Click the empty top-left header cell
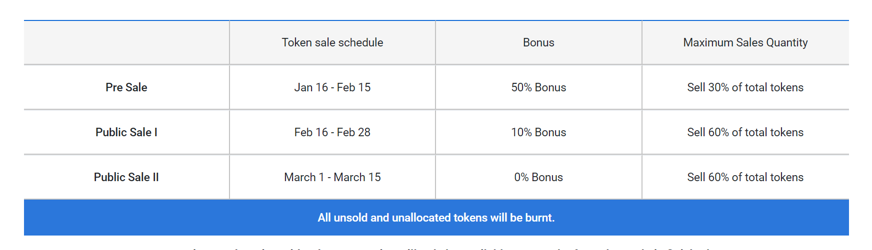 click(x=126, y=43)
